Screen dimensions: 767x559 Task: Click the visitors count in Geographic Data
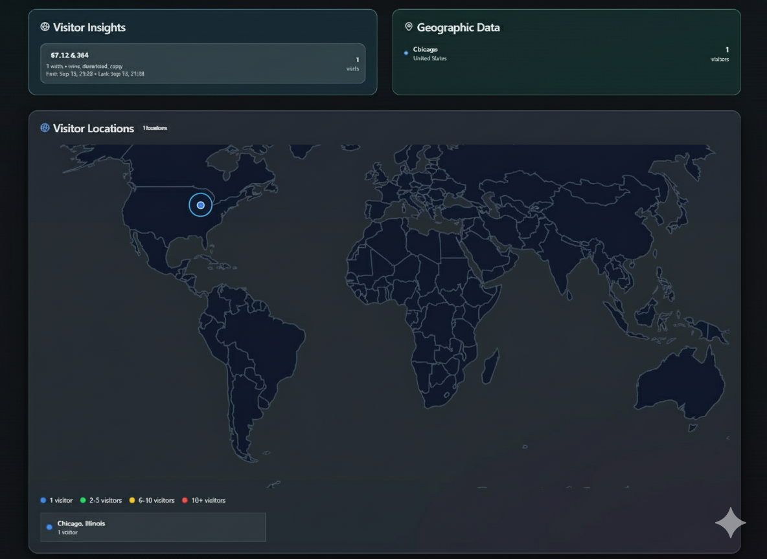(x=720, y=54)
